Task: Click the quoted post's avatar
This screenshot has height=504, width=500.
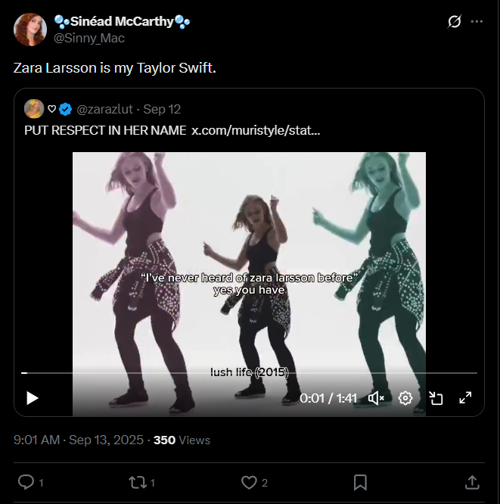Action: click(x=34, y=109)
